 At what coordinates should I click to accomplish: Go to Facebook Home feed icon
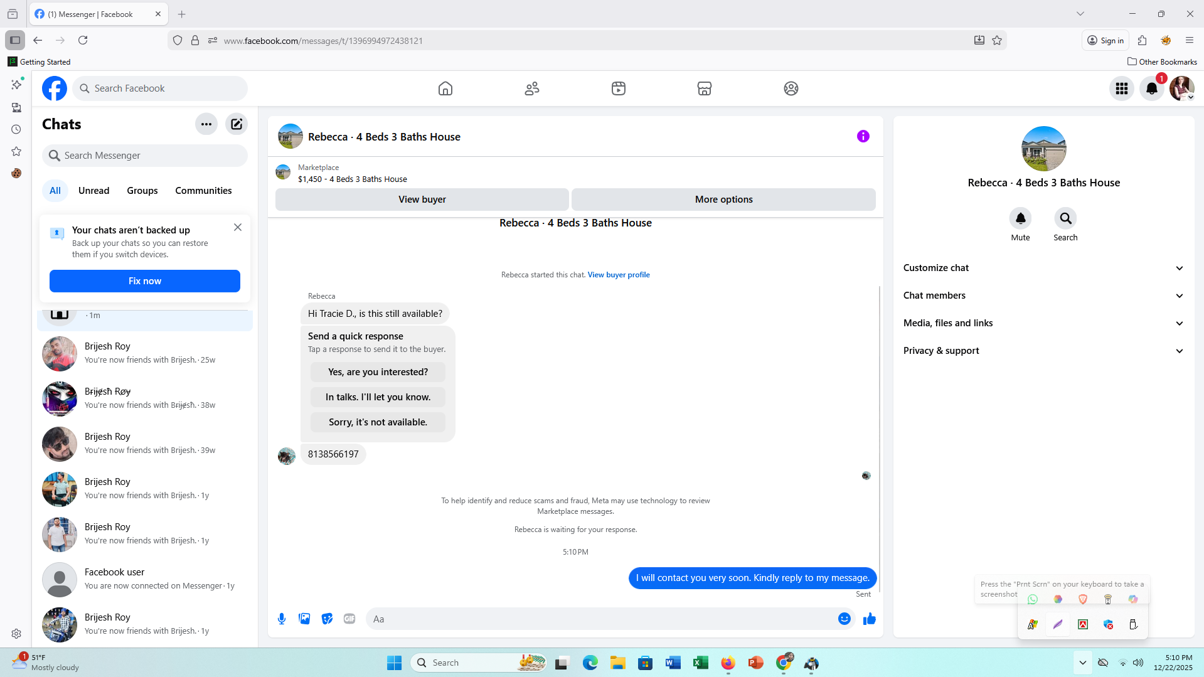pyautogui.click(x=445, y=88)
